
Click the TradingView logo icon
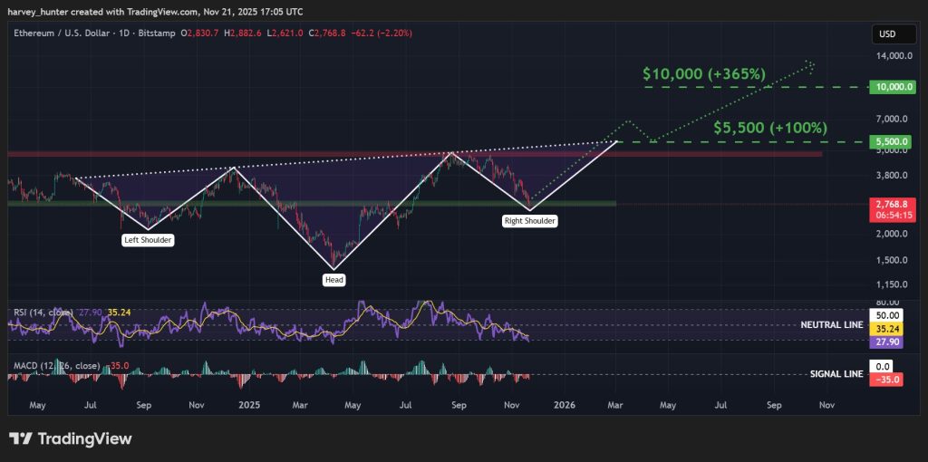pos(22,439)
